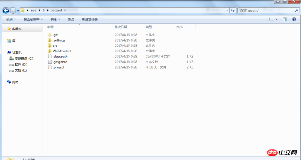The width and height of the screenshot is (301, 160).
Task: Open the 包含到库中 menu
Action: (33, 19)
